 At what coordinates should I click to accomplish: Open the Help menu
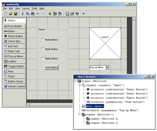pos(42,9)
